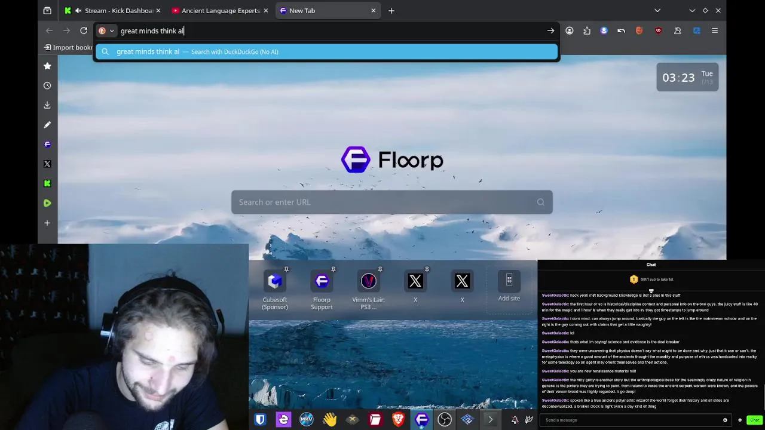Expand the taskbar chevron arrow
Viewport: 765px width, 430px height.
490,420
